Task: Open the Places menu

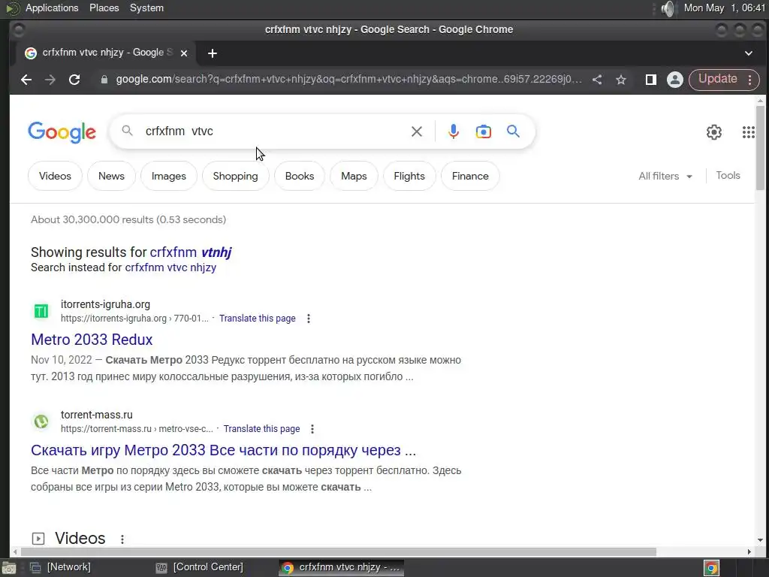Action: click(x=104, y=8)
